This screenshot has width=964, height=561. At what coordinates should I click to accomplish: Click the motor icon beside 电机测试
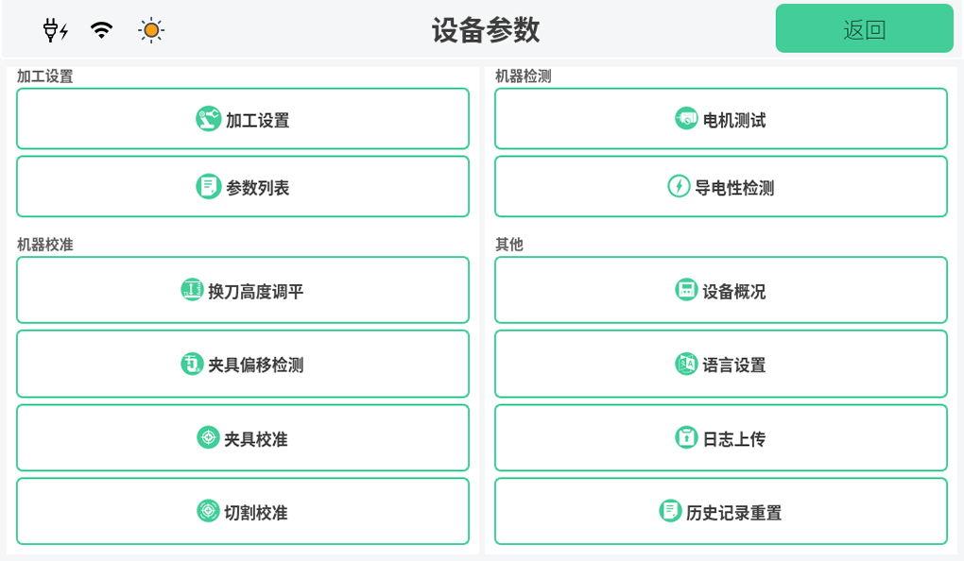686,119
